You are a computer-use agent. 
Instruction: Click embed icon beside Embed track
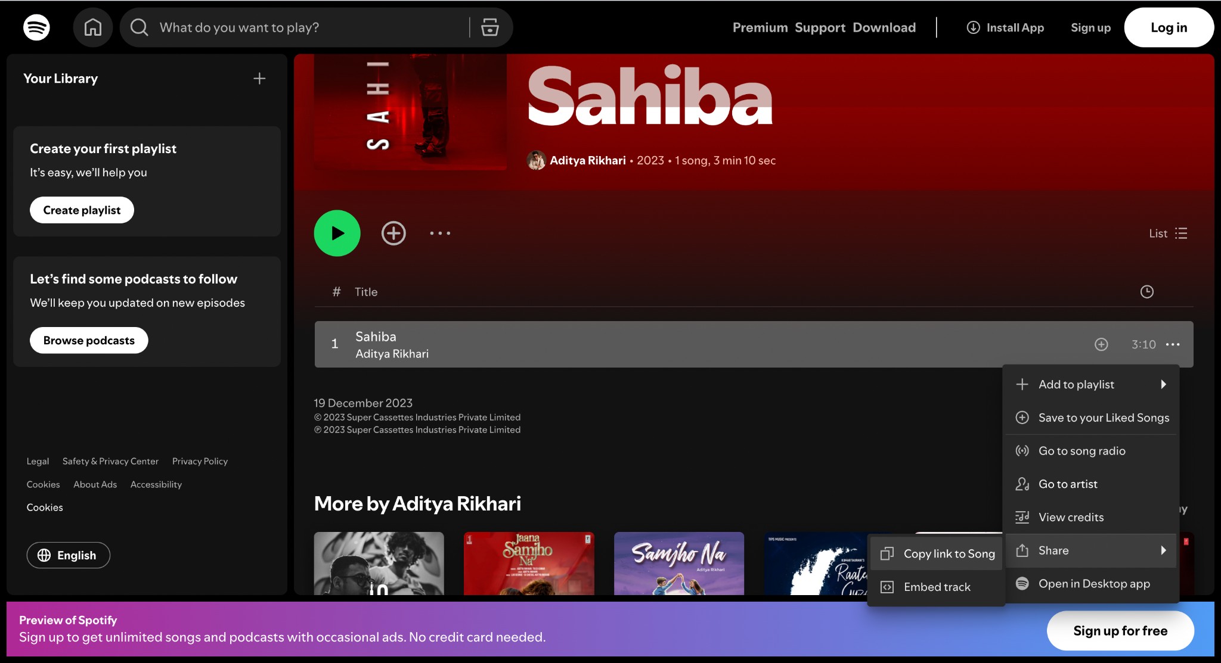point(887,587)
